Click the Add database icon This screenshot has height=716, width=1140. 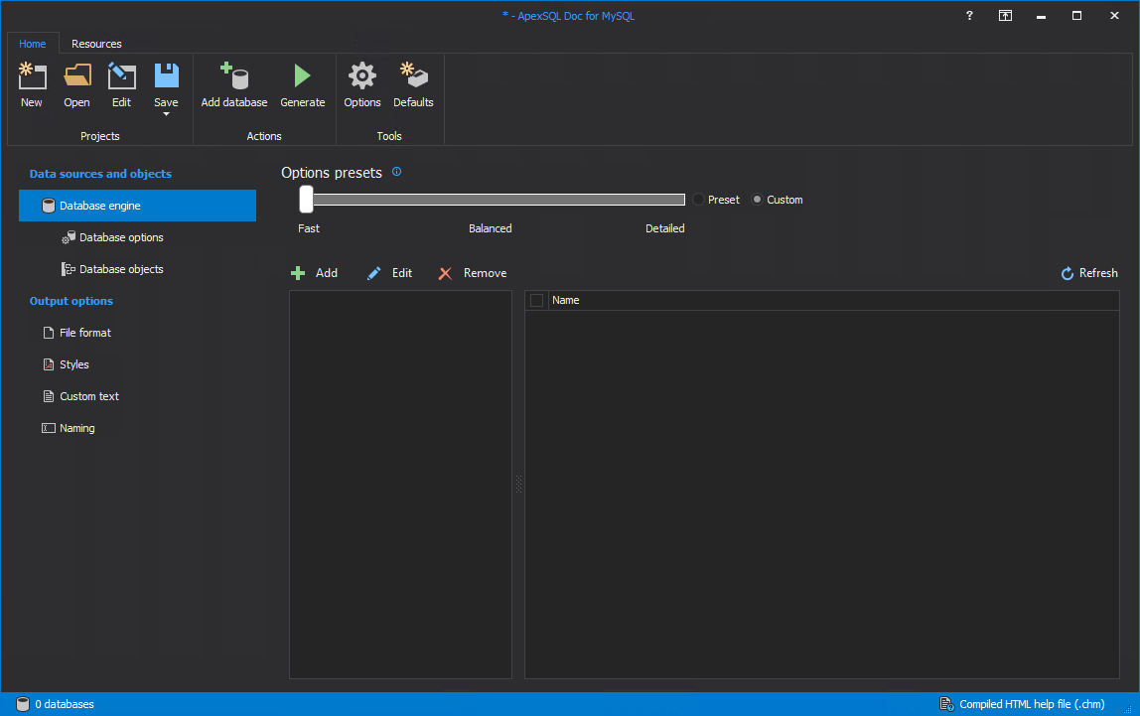pos(234,77)
